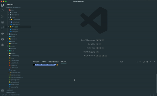Open the artisan file
This screenshot has height=96, width=157.
[x=13, y=70]
